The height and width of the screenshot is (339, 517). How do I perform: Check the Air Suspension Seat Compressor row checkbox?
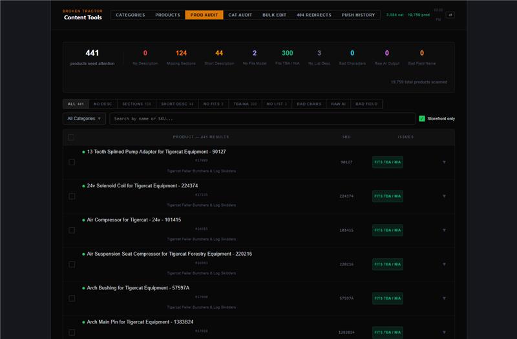coord(72,264)
